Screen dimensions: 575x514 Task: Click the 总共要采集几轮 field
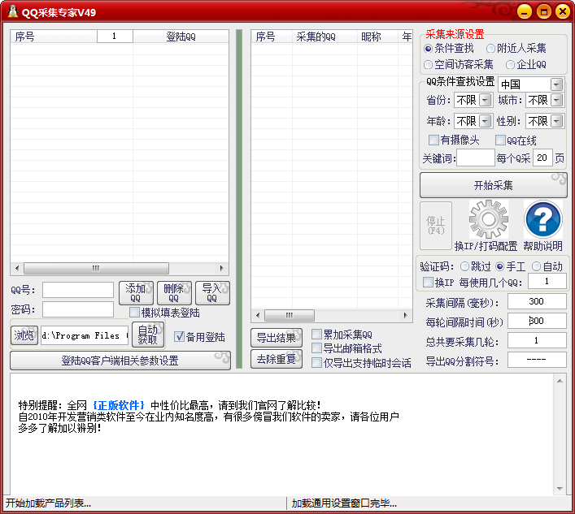pos(537,340)
